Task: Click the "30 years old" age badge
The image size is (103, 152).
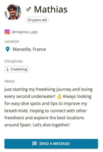Action: (x=37, y=20)
